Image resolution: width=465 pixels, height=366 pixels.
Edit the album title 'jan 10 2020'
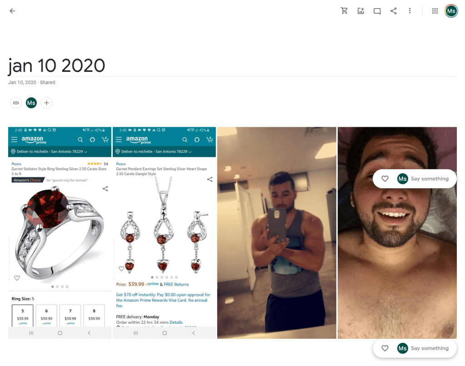(x=57, y=66)
